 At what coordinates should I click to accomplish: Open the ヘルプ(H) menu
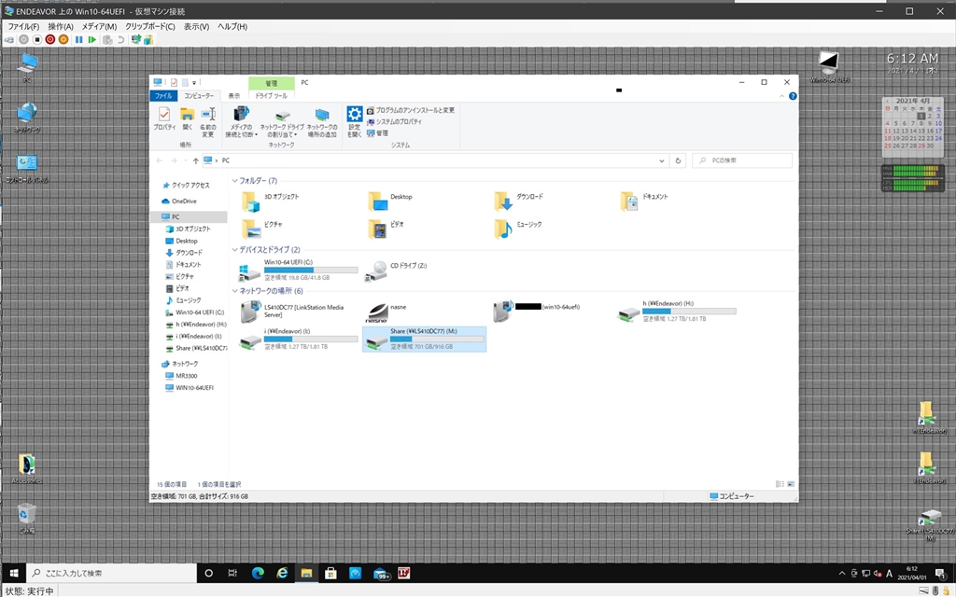pyautogui.click(x=232, y=27)
